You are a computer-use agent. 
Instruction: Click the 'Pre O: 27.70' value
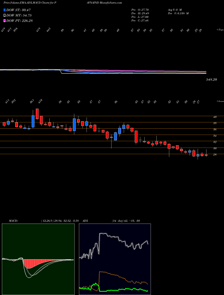141,9
